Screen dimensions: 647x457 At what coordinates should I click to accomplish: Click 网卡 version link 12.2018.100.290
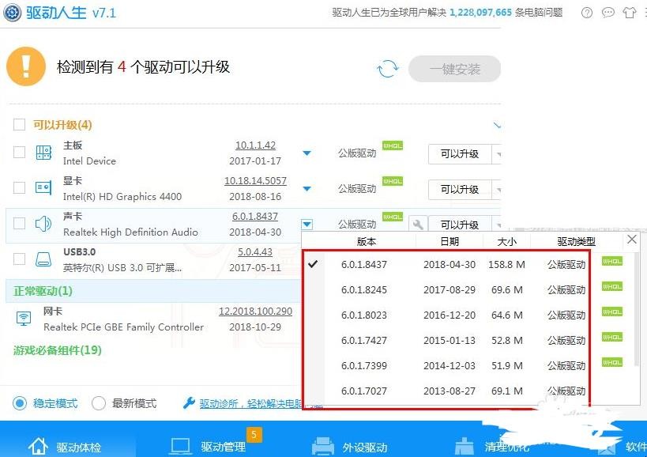[255, 312]
